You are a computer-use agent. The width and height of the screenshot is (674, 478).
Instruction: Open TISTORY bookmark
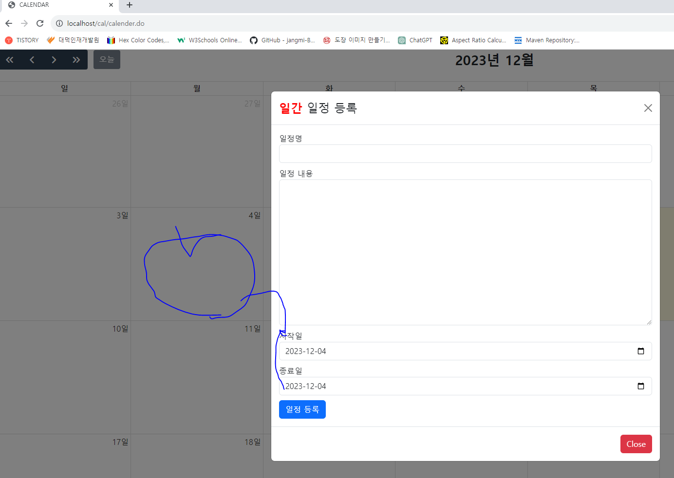coord(22,40)
